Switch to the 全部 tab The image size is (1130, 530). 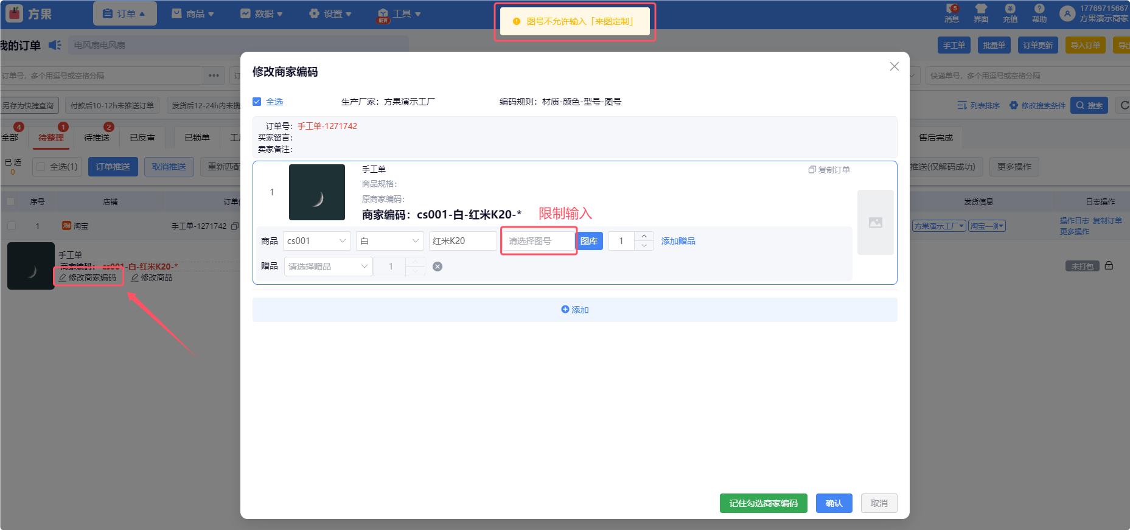point(10,138)
